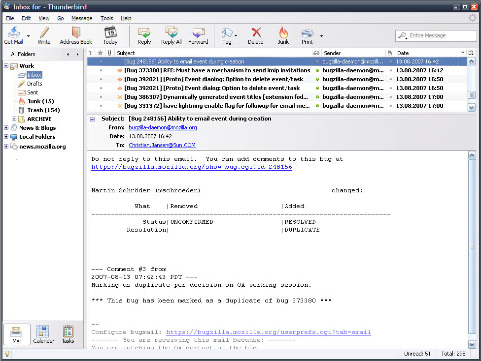
Task: Open the show_bug.cgi?id=248156 link
Action: pos(192,167)
